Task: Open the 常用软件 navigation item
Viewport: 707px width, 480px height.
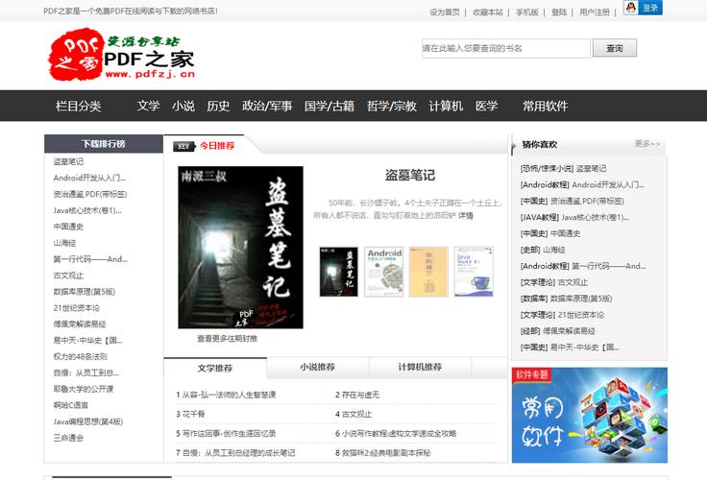Action: (x=545, y=106)
